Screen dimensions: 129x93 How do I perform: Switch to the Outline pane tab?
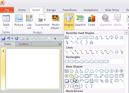(x=23, y=44)
